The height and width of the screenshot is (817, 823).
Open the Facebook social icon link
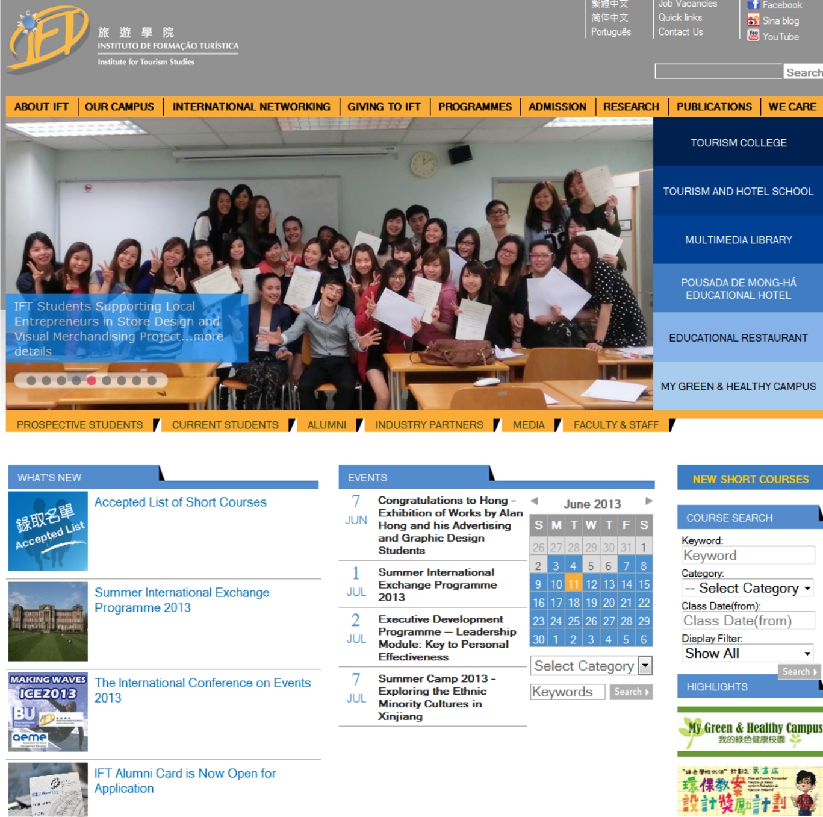click(x=753, y=5)
